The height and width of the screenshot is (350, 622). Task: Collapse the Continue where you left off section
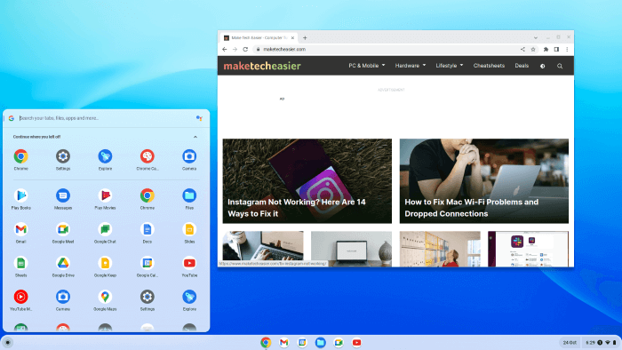click(x=195, y=137)
